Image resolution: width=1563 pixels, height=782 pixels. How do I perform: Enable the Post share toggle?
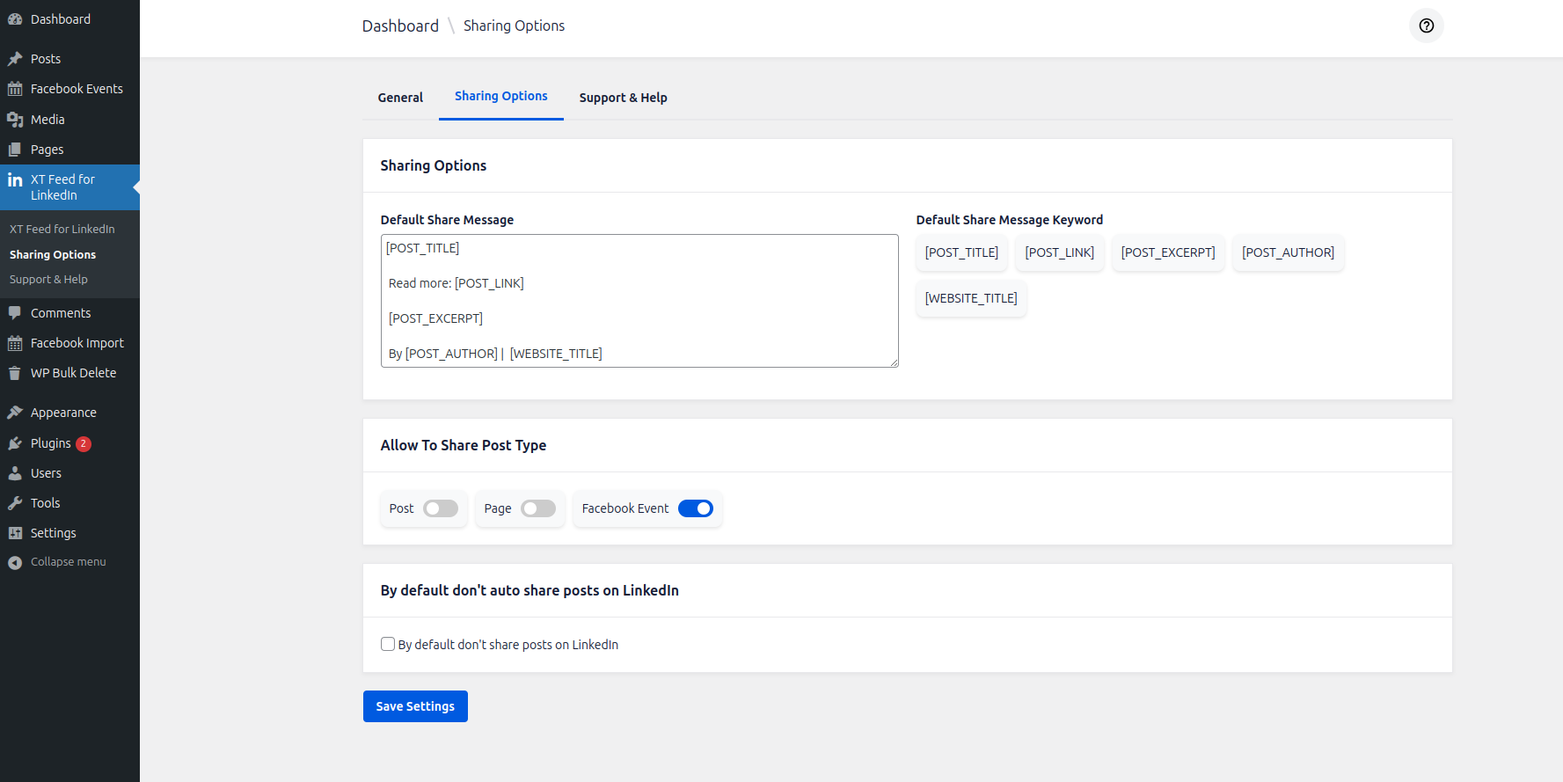[441, 508]
